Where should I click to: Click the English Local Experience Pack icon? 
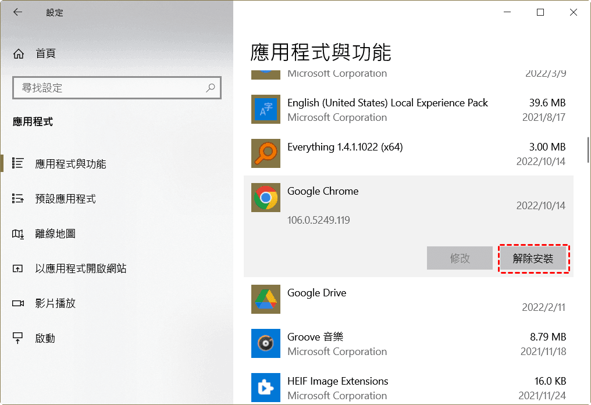coord(265,109)
